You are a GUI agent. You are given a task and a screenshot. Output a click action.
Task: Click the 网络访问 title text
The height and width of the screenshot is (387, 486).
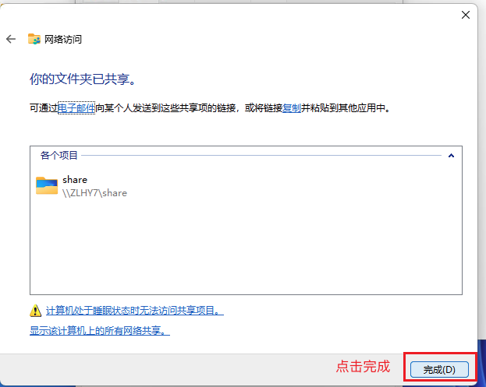63,39
